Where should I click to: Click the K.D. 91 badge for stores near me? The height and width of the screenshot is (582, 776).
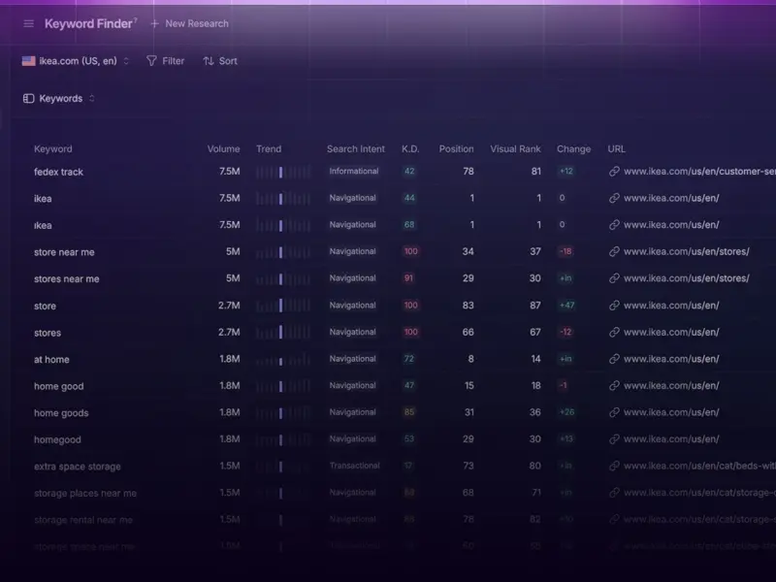coord(408,278)
